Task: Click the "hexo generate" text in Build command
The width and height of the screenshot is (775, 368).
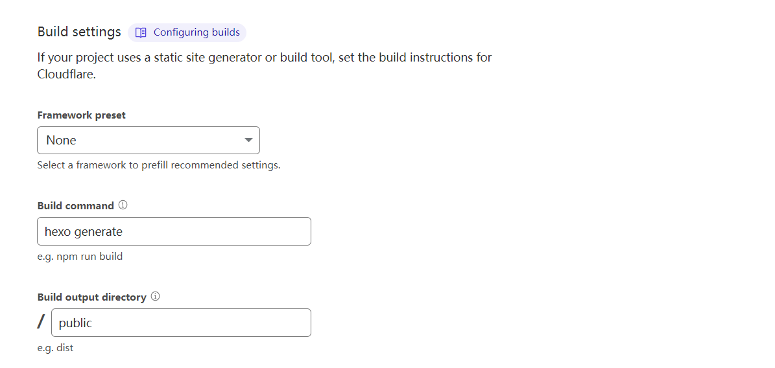Action: [84, 231]
